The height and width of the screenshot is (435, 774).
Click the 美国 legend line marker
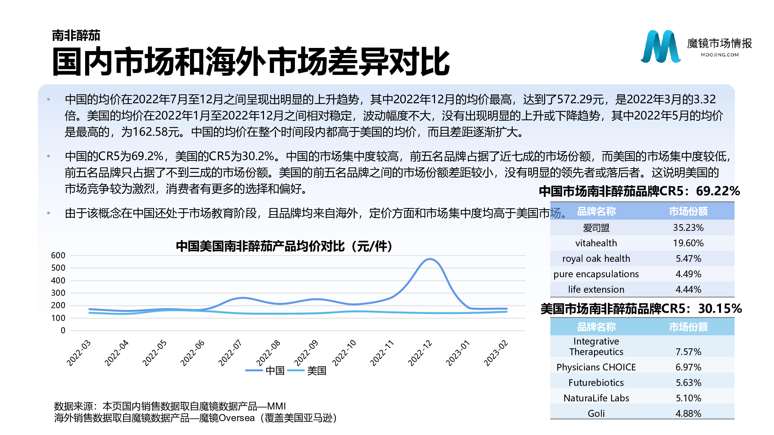pyautogui.click(x=296, y=370)
